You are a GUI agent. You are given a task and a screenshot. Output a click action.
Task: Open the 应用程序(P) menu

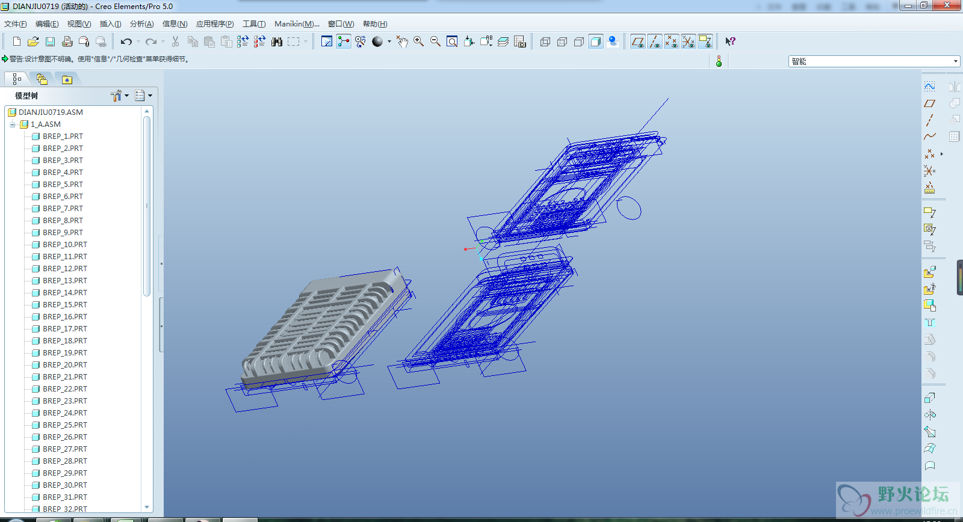215,24
